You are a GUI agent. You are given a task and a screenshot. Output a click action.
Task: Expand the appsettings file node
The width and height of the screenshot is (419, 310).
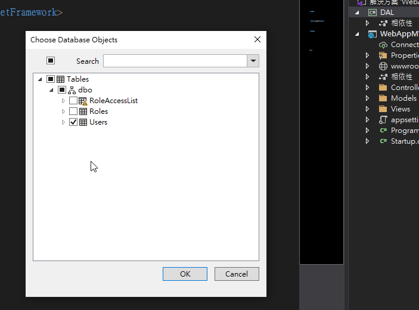(x=367, y=120)
